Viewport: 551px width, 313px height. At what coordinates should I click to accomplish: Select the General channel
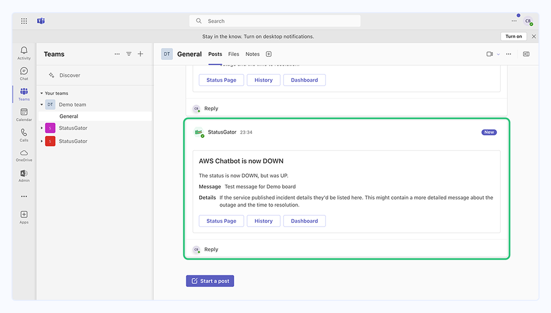pos(95,116)
